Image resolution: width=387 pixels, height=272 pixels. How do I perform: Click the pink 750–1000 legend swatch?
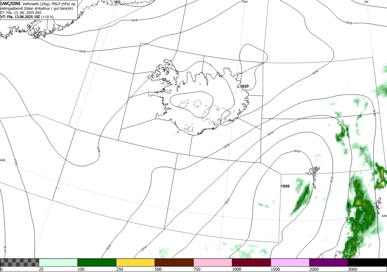coord(213,262)
